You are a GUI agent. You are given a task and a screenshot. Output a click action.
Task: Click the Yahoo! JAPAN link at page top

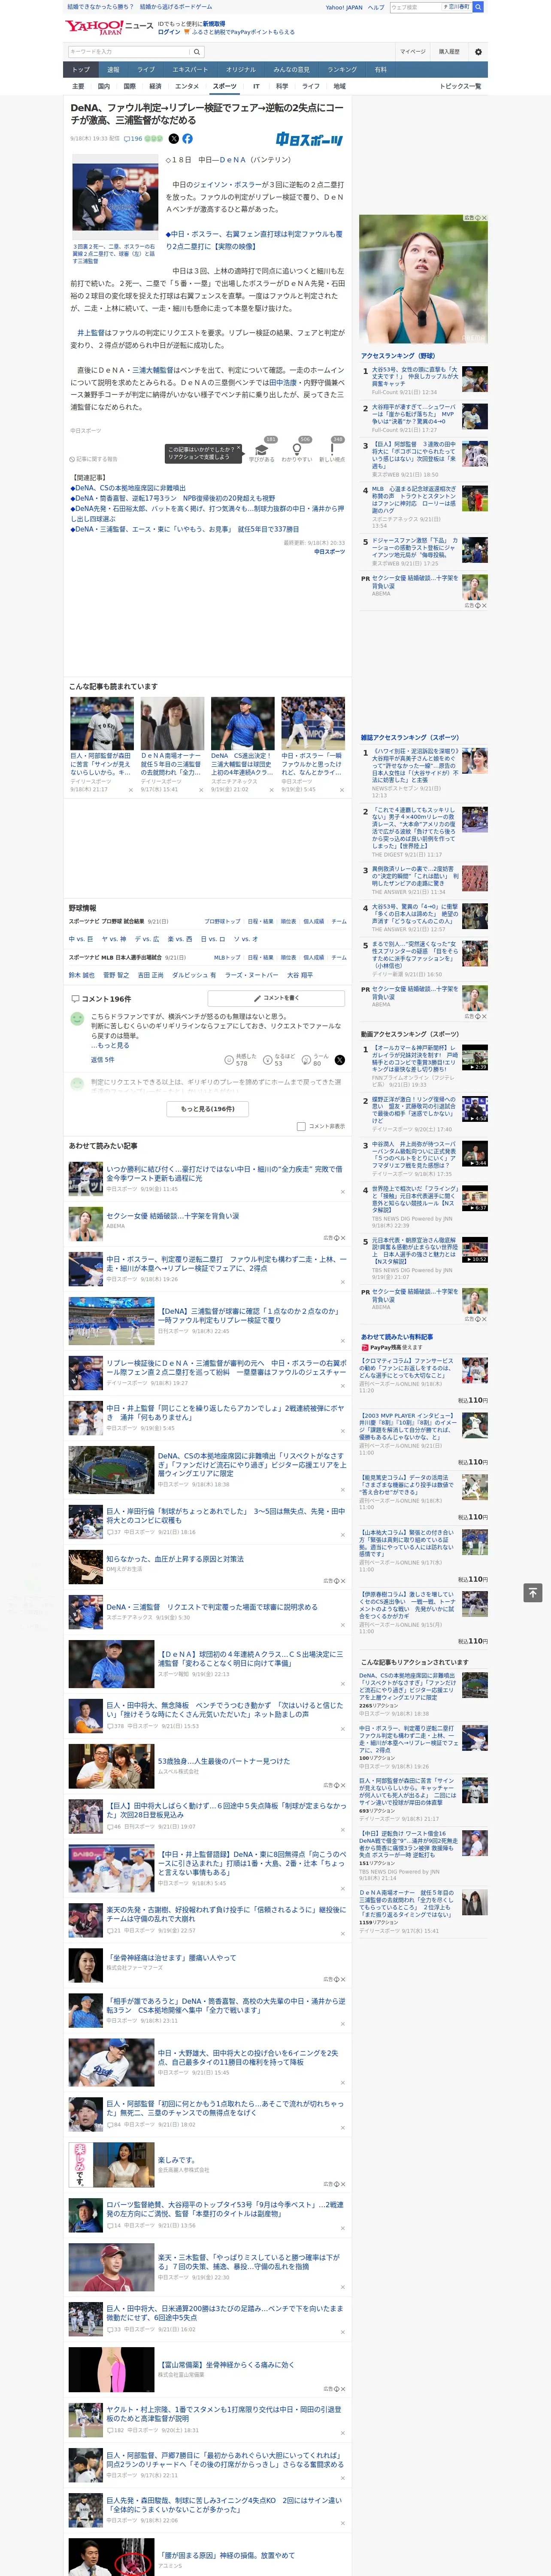(x=344, y=7)
